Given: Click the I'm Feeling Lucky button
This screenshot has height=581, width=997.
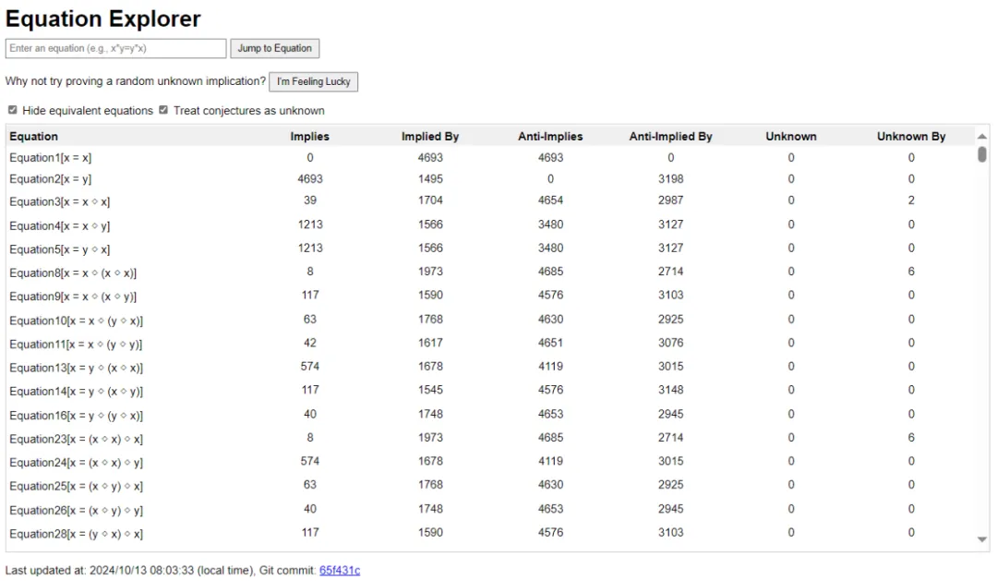Looking at the screenshot, I should (313, 81).
